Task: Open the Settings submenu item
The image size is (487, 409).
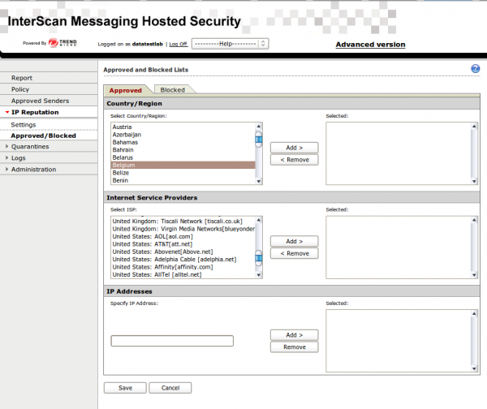Action: [x=24, y=124]
